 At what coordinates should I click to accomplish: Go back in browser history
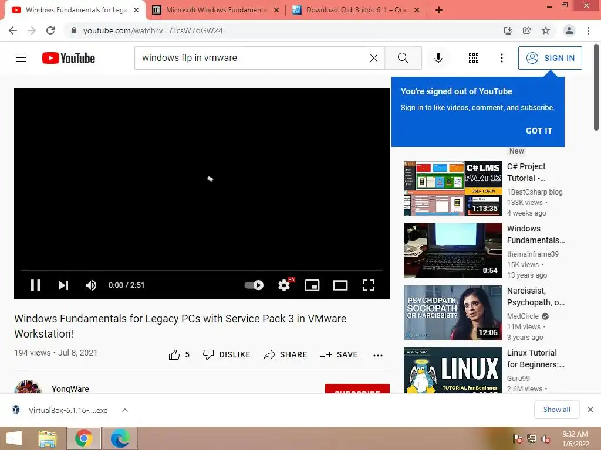click(13, 30)
